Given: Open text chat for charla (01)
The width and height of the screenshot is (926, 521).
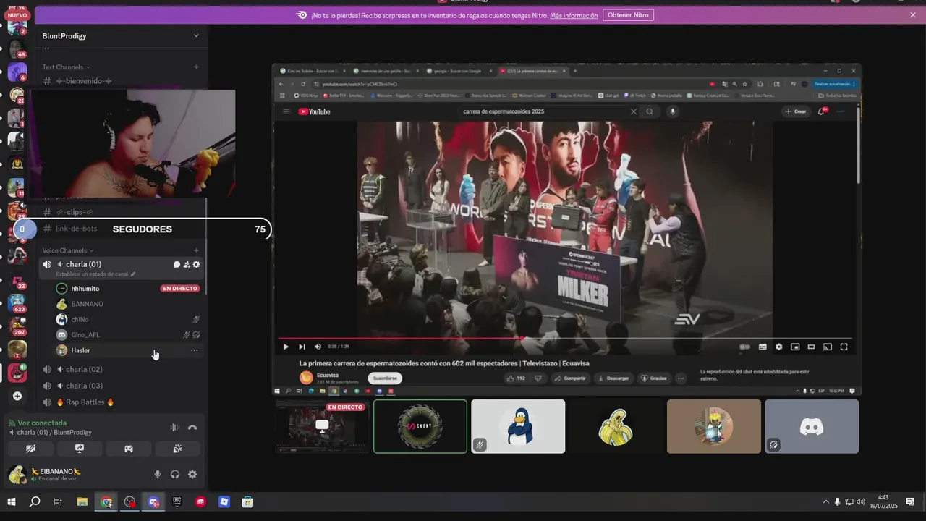Looking at the screenshot, I should click(x=177, y=265).
